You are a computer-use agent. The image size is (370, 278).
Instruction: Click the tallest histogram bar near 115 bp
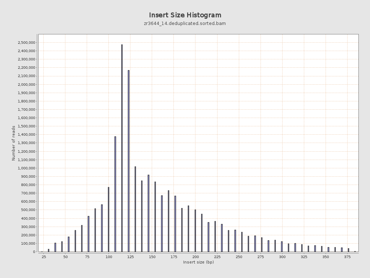click(x=122, y=148)
